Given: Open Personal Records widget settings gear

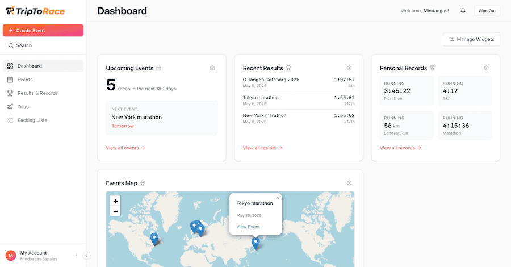Looking at the screenshot, I should pos(486,68).
